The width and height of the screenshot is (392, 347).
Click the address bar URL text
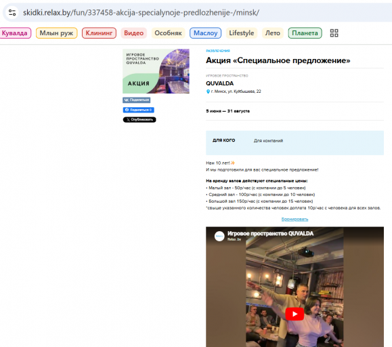141,12
